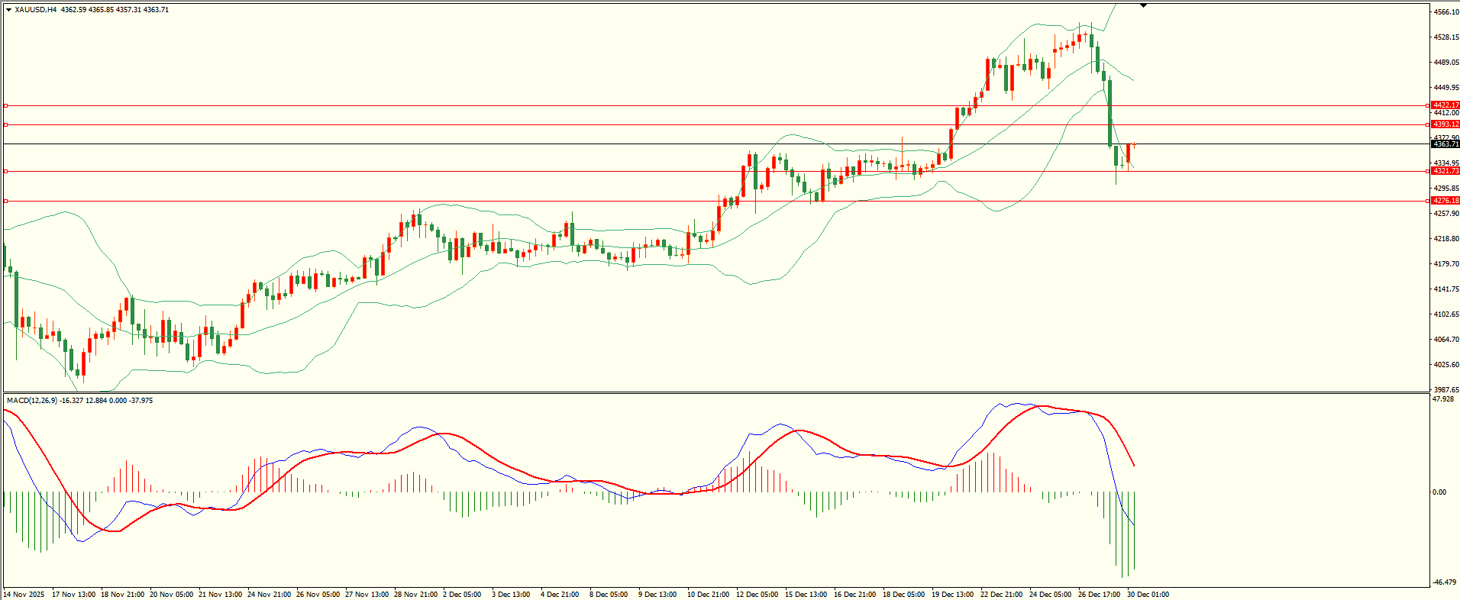The image size is (1460, 600).
Task: Select the red 4321.73 price label
Action: pyautogui.click(x=1445, y=171)
